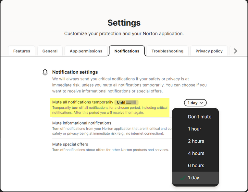Go to the App permissions tab
This screenshot has width=248, height=192.
(86, 51)
